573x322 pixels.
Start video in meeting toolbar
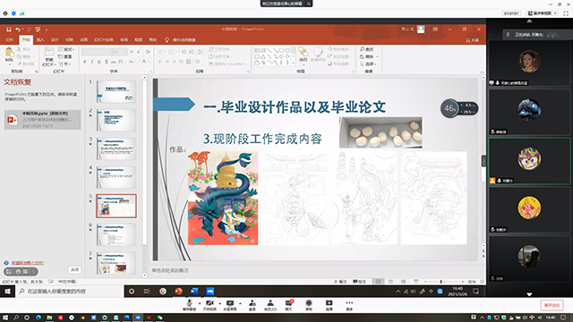click(210, 305)
